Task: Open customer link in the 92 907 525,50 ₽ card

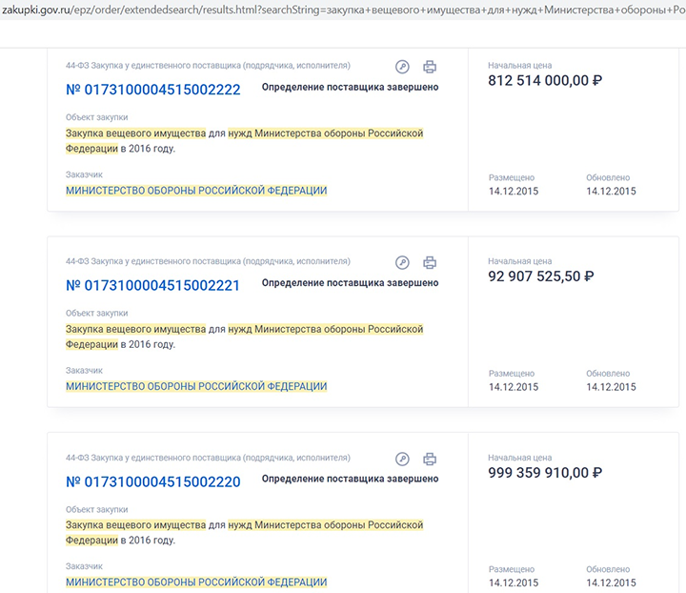Action: click(x=195, y=386)
